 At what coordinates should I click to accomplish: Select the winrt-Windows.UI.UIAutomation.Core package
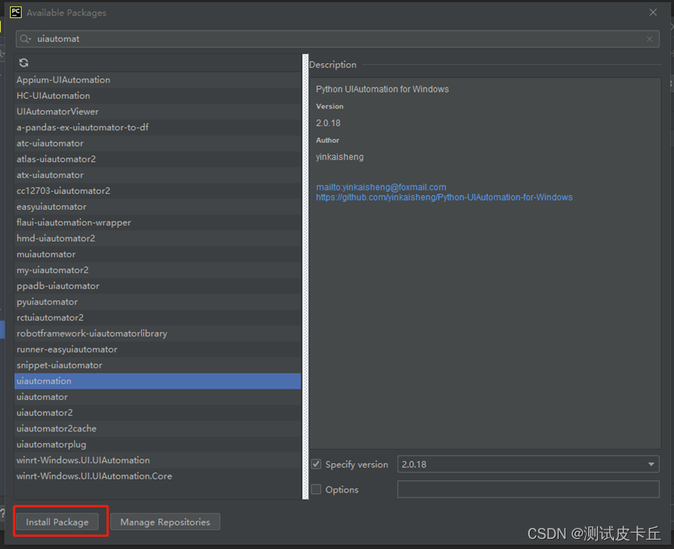pyautogui.click(x=157, y=476)
